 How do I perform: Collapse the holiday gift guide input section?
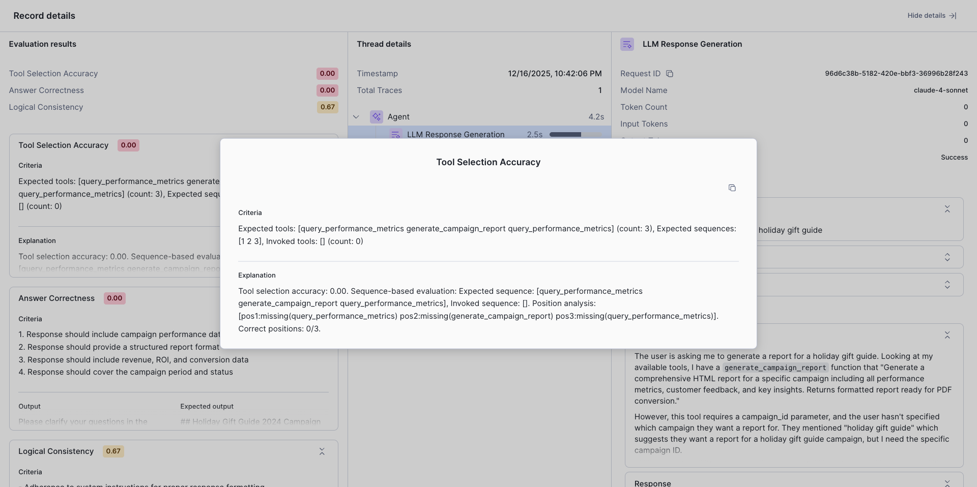pos(947,209)
